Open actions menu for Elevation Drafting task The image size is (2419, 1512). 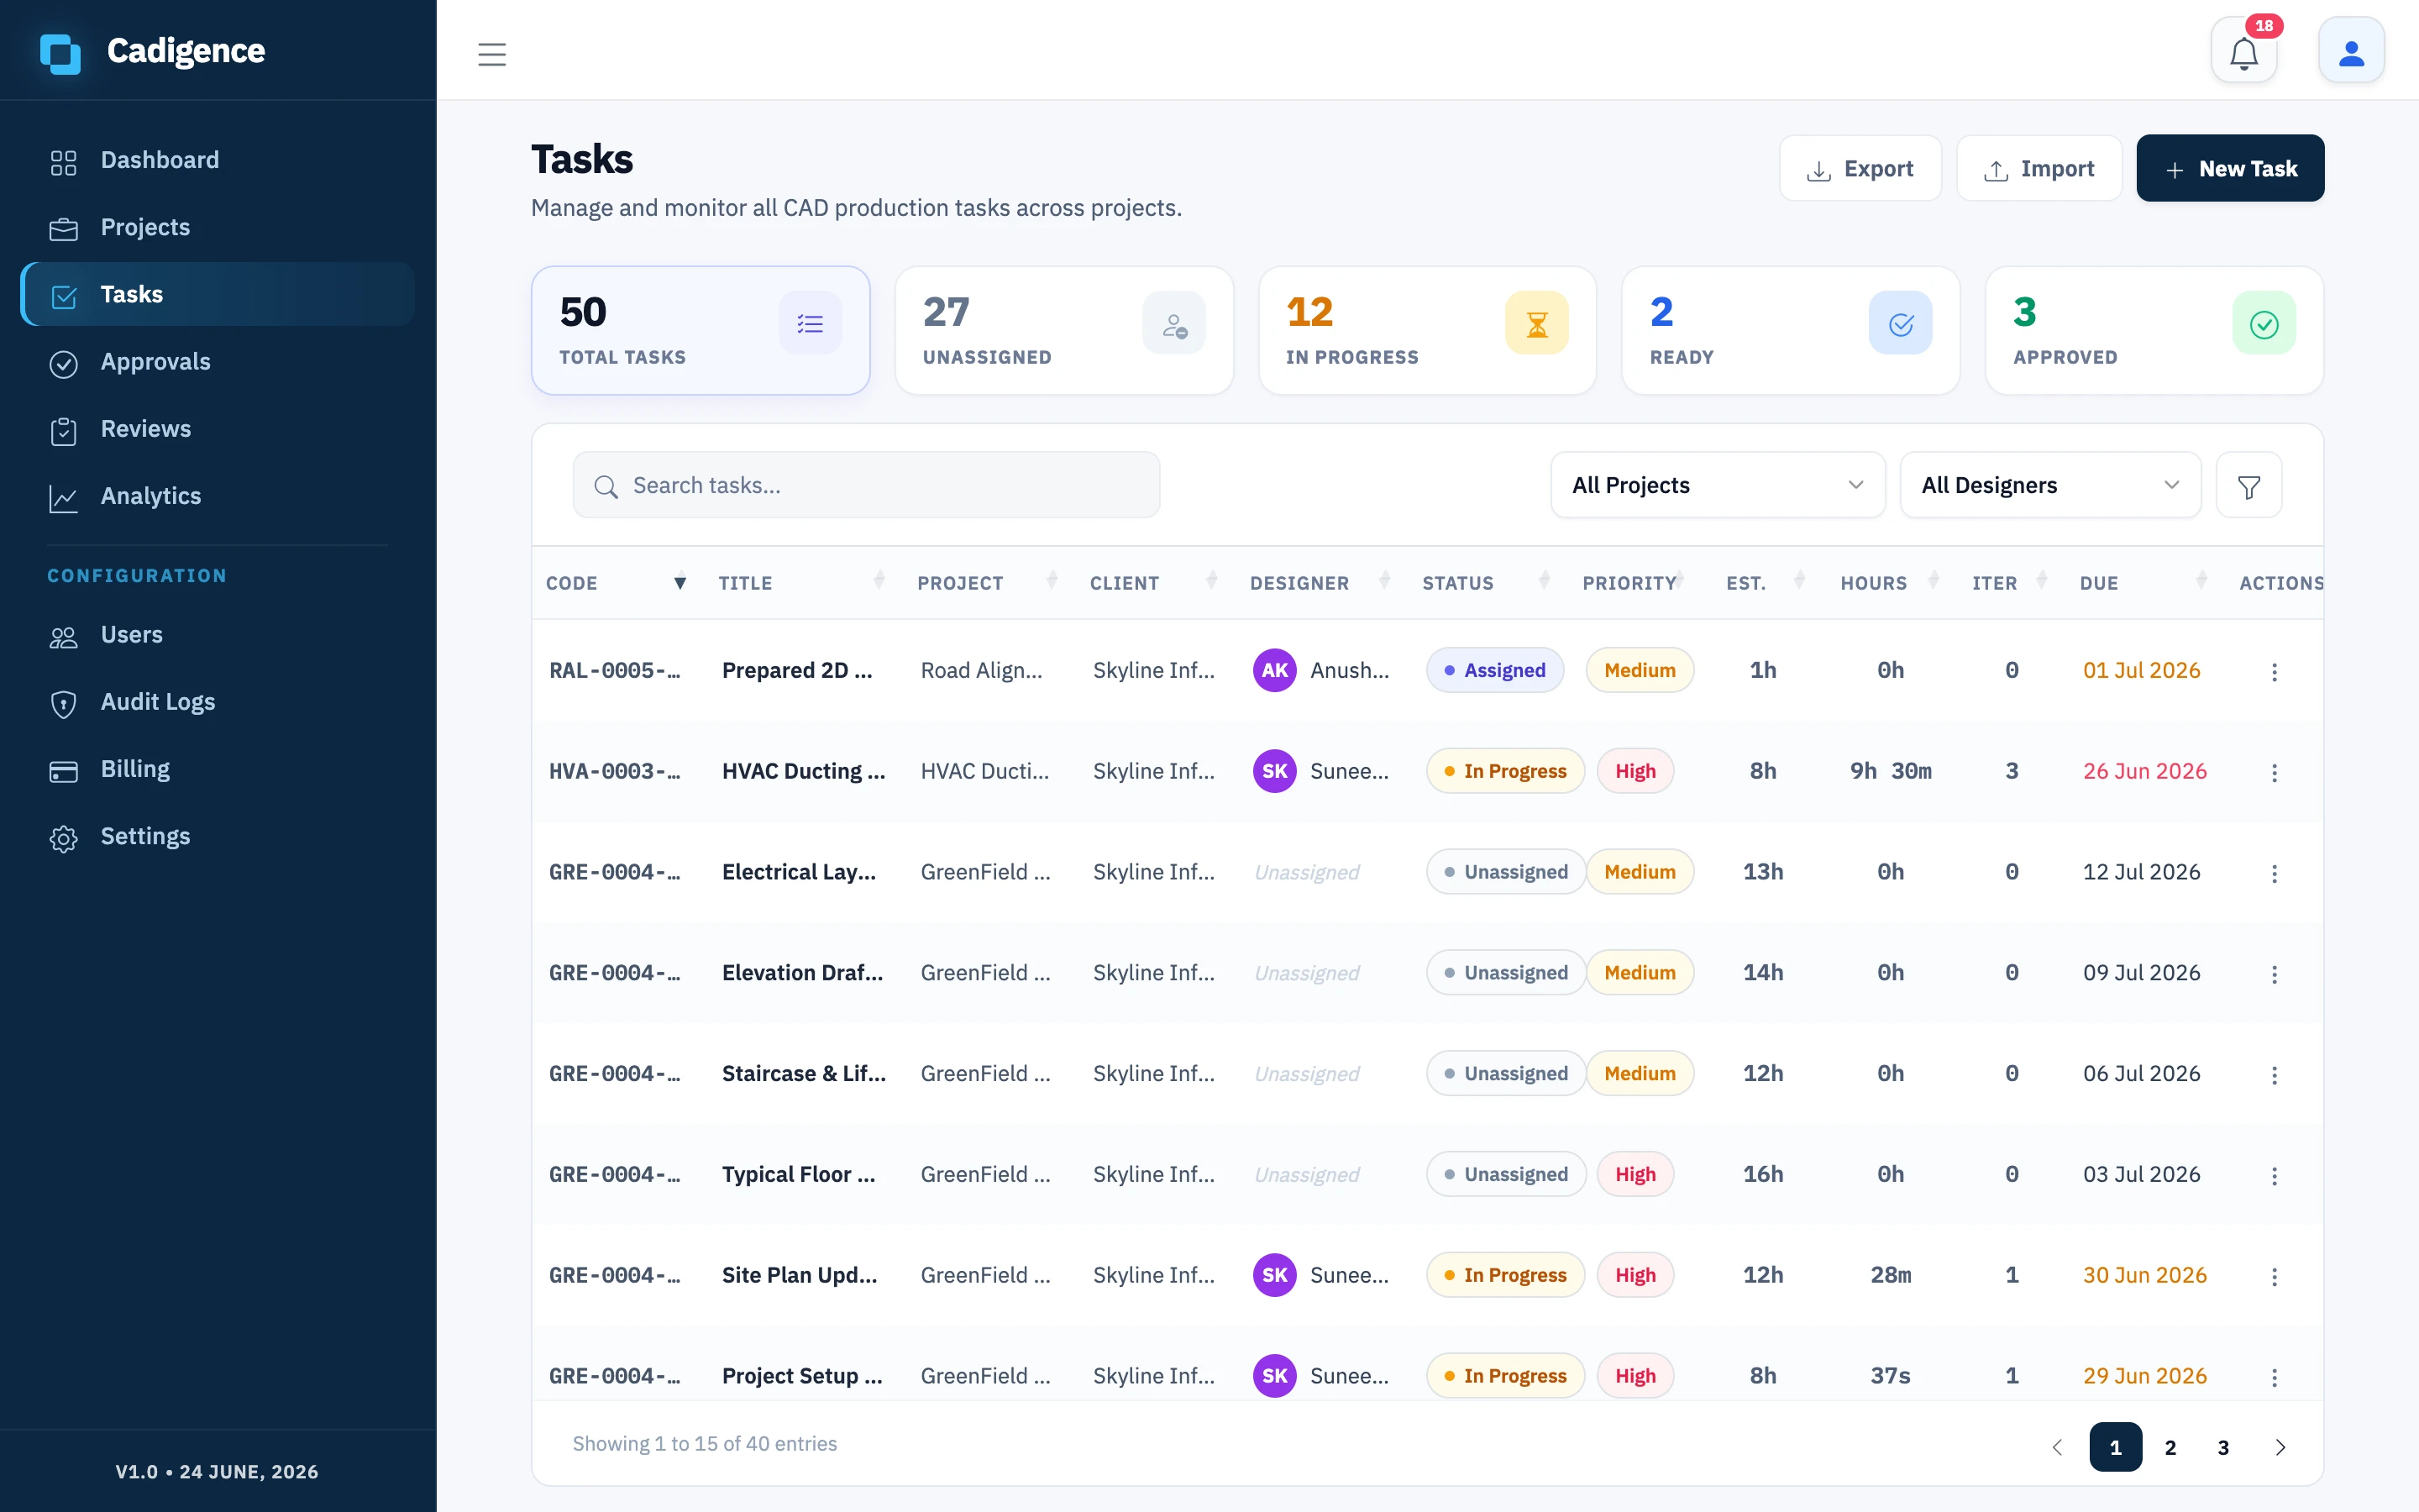click(2274, 974)
